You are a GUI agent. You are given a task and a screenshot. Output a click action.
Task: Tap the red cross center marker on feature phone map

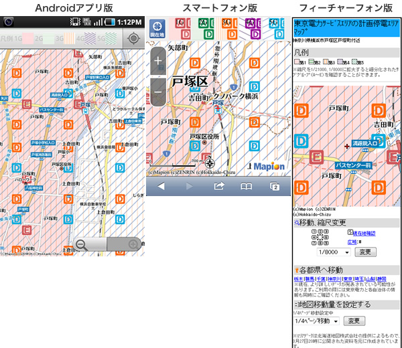(x=347, y=146)
